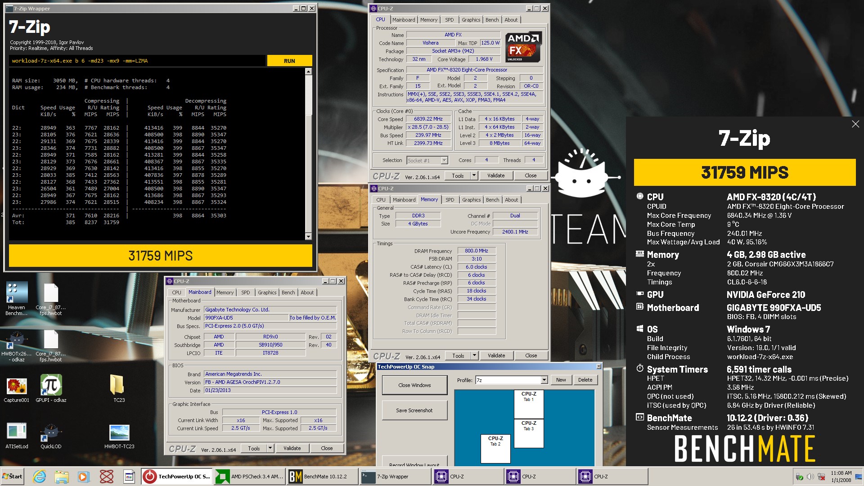Click New profile button in OC Snap
The width and height of the screenshot is (864, 486).
click(x=561, y=380)
